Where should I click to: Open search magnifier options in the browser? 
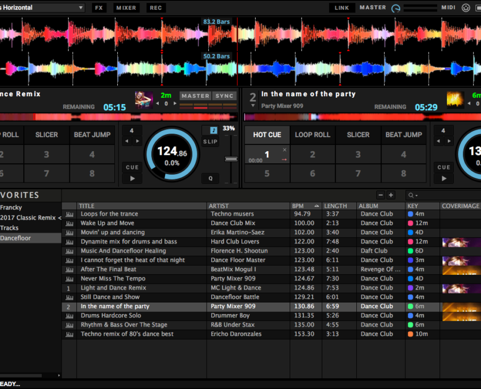[413, 195]
